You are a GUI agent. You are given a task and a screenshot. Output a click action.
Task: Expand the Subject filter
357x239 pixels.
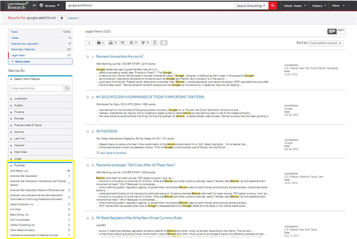(40, 105)
